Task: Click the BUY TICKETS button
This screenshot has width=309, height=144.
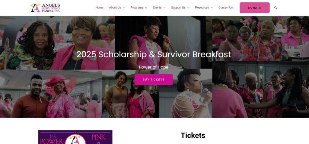Action: pos(154,80)
